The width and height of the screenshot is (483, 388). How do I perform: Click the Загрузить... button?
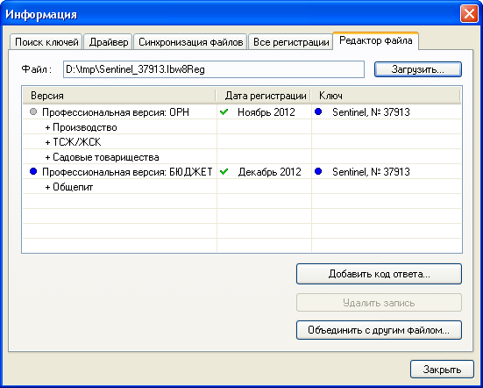pyautogui.click(x=418, y=69)
